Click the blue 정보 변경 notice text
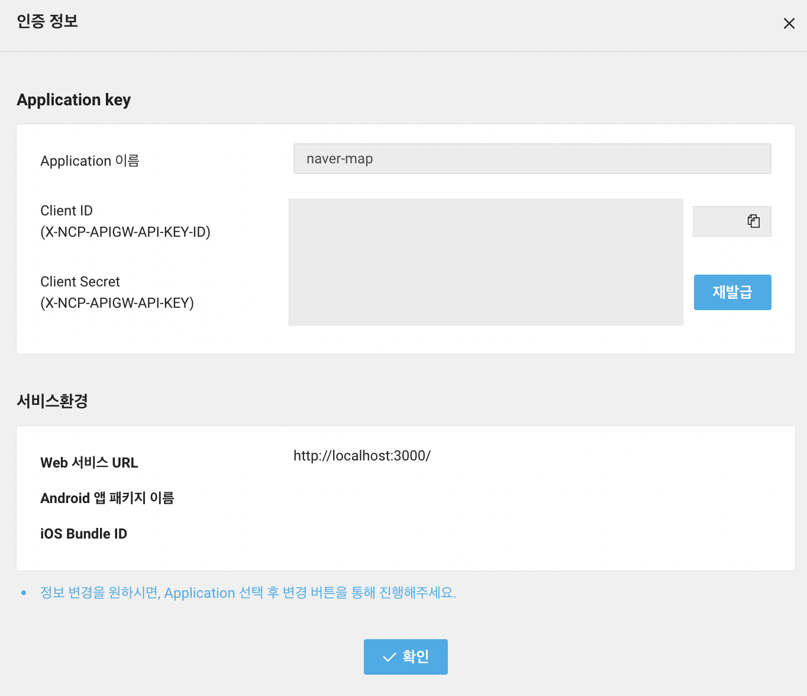 pyautogui.click(x=248, y=592)
